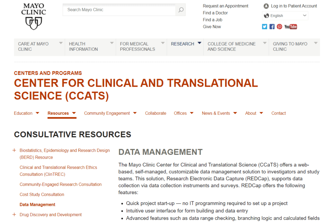
Task: Open the About submenu arrow
Action: pos(261,113)
